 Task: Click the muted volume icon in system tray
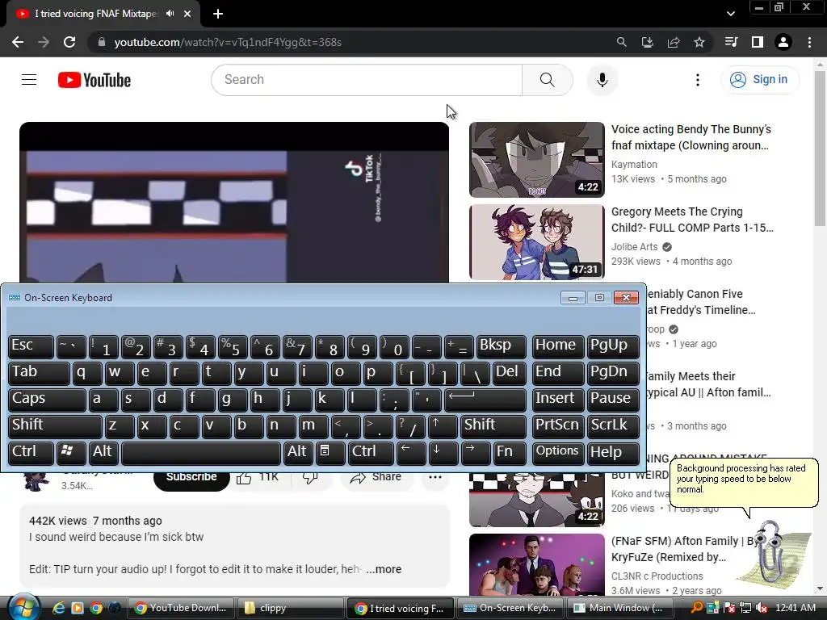(x=762, y=608)
